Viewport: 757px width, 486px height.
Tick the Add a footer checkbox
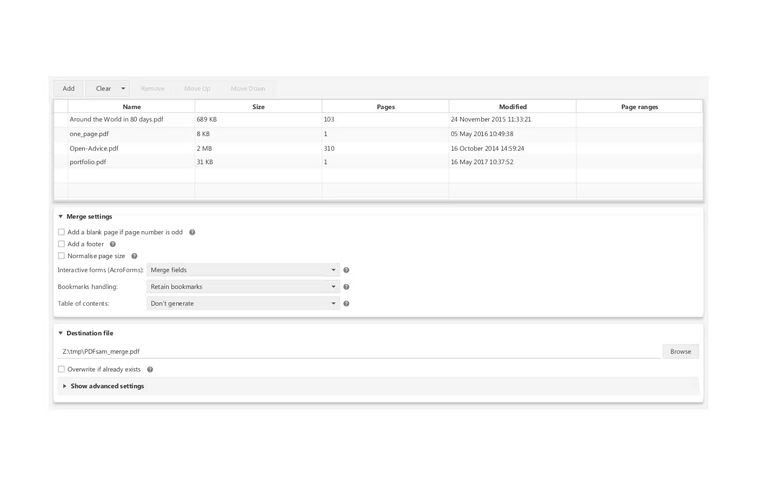(62, 244)
